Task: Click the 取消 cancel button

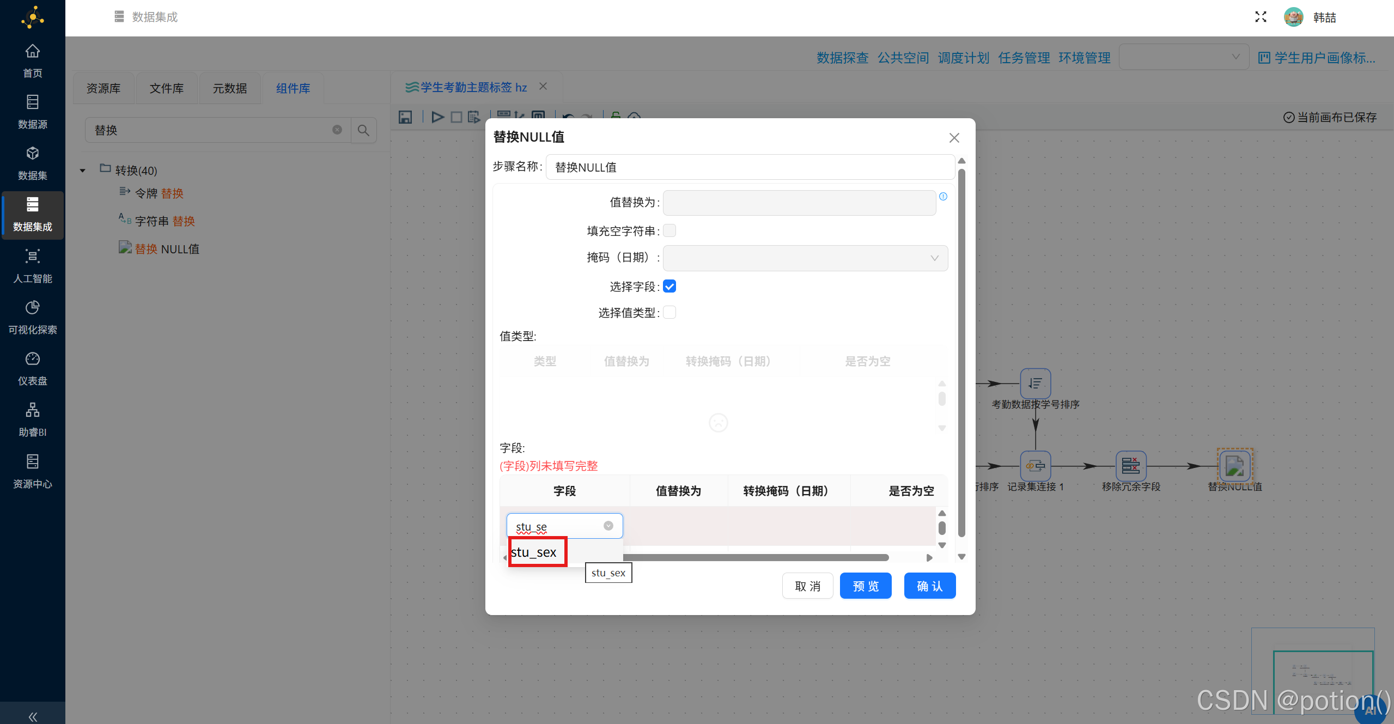Action: click(x=807, y=586)
